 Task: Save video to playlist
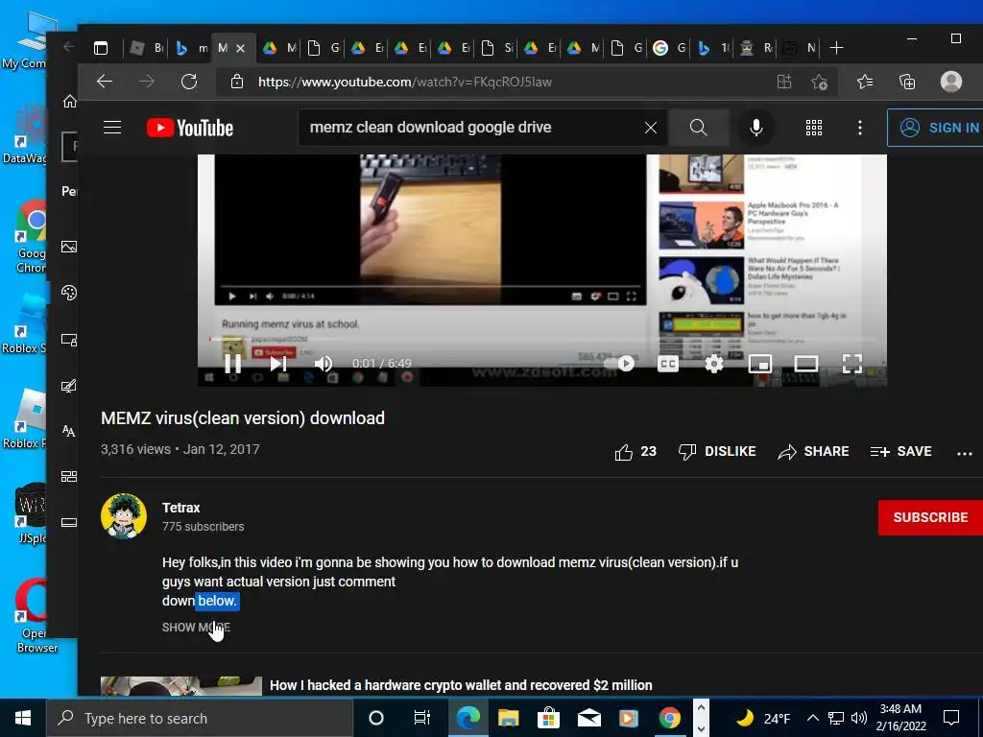pyautogui.click(x=900, y=451)
